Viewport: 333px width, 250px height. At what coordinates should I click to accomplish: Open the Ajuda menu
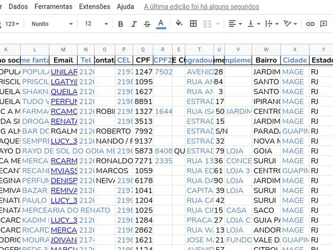tap(125, 7)
